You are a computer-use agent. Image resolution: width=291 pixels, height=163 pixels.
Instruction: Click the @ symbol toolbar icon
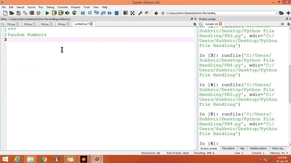click(38, 13)
